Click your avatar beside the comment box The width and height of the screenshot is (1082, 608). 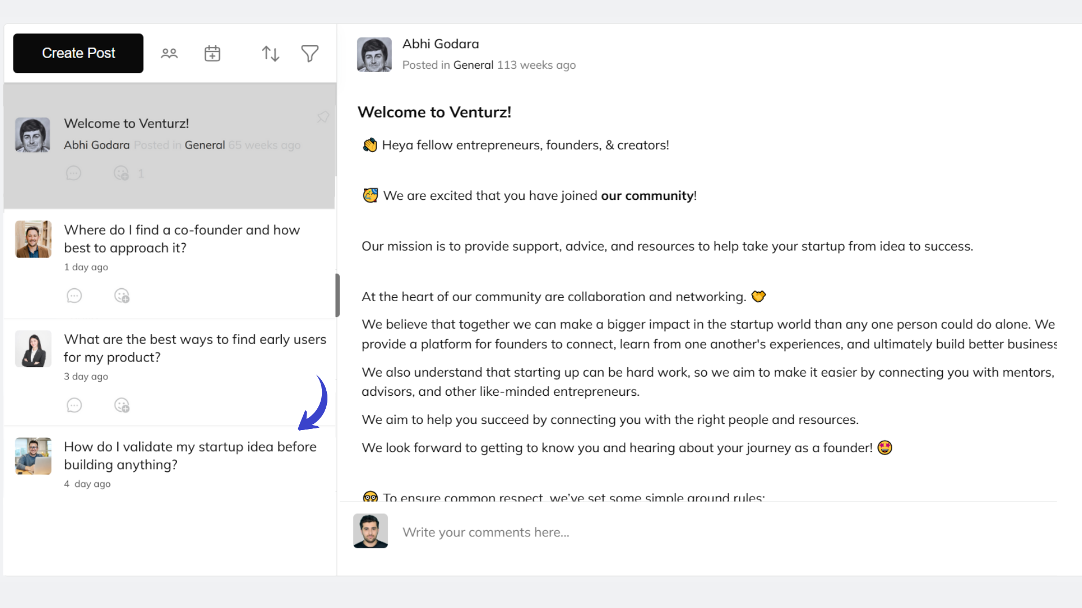[x=370, y=531]
